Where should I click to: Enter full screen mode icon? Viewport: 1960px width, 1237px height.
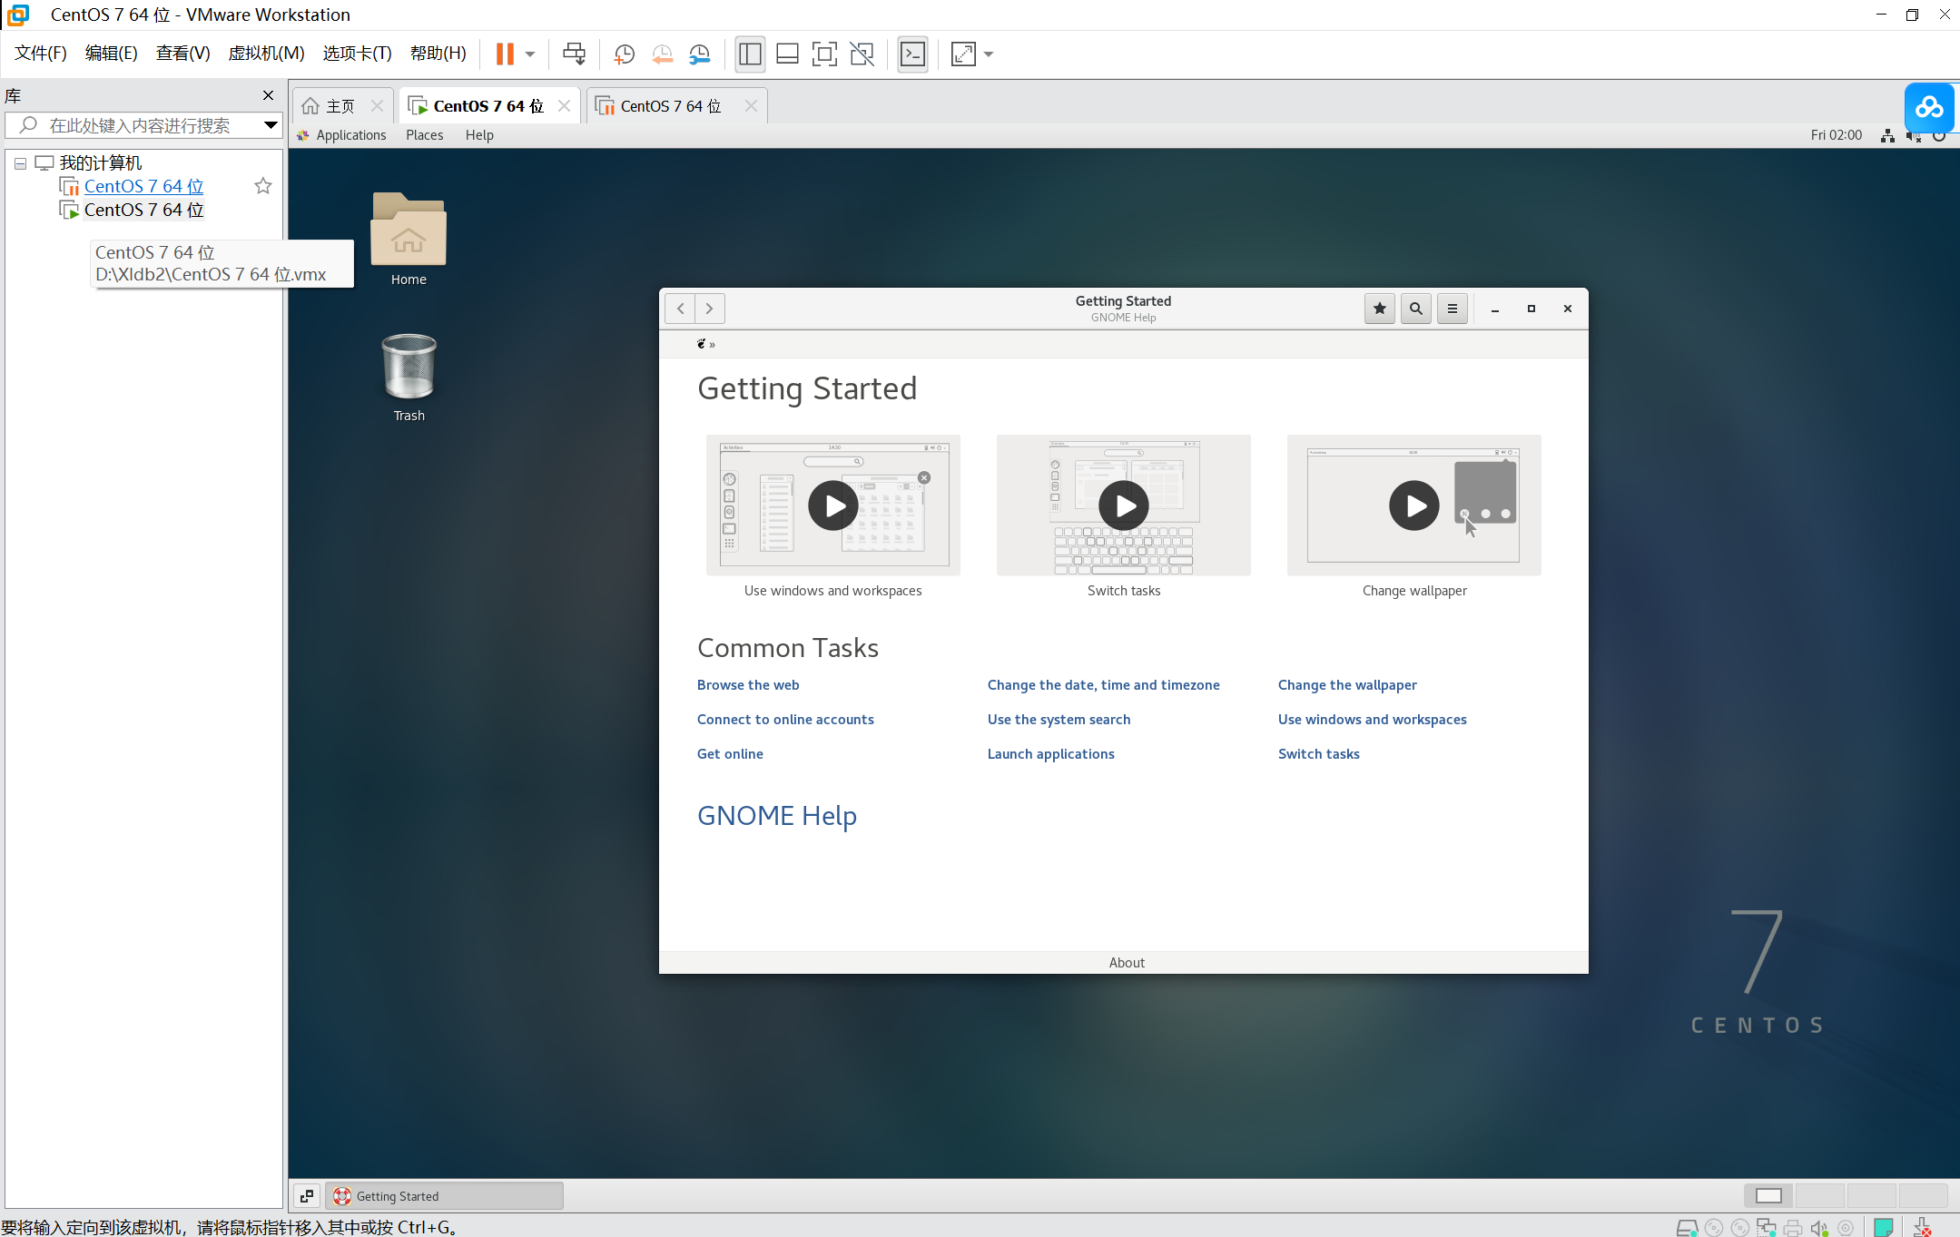tap(824, 54)
